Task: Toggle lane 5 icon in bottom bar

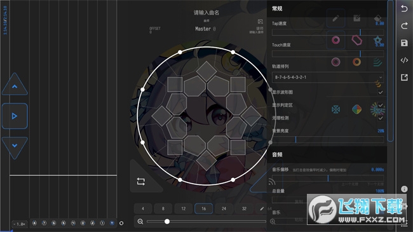Action: coord(64,223)
